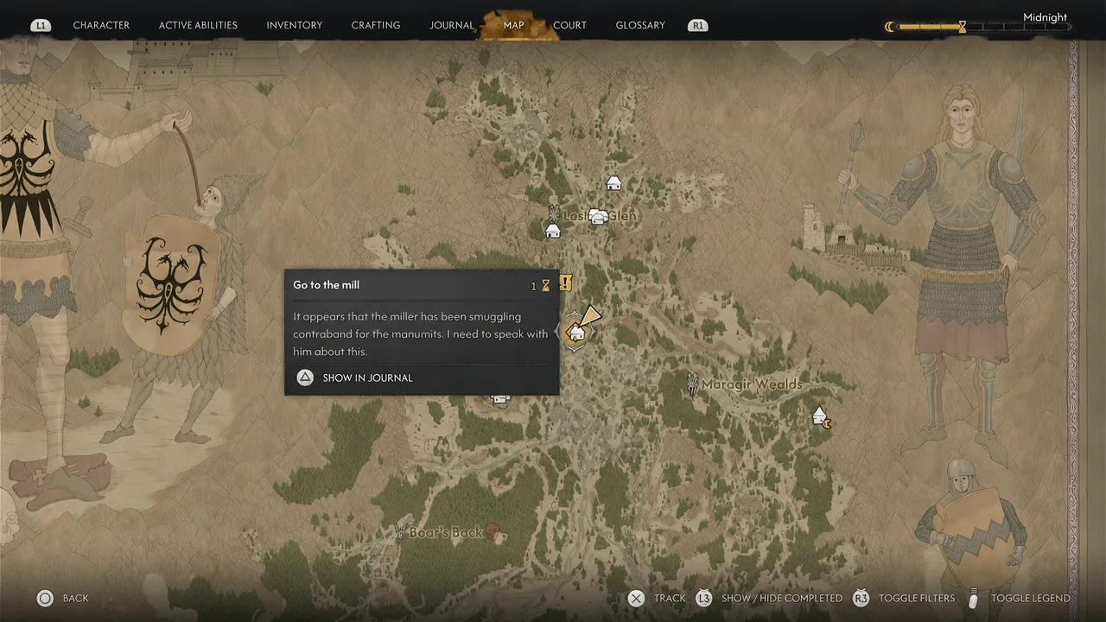Click the L1 previous-tab icon
The width and height of the screenshot is (1106, 622).
pyautogui.click(x=41, y=26)
